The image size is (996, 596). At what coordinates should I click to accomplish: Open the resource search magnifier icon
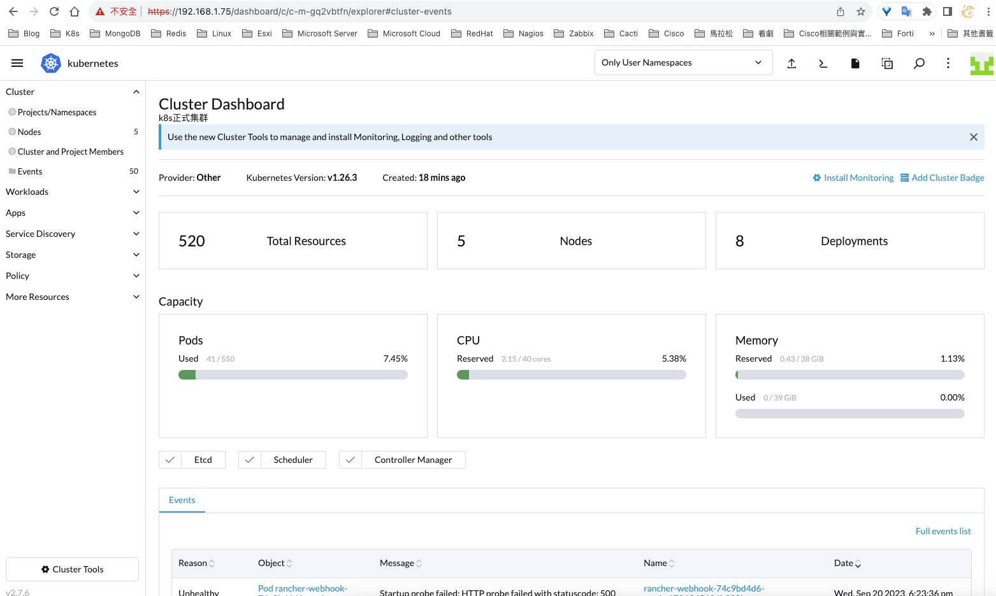919,63
